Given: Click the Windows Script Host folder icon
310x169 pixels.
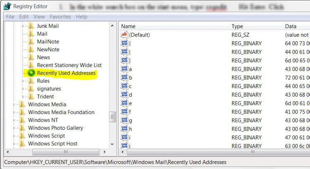Looking at the screenshot, I should coord(22,143).
